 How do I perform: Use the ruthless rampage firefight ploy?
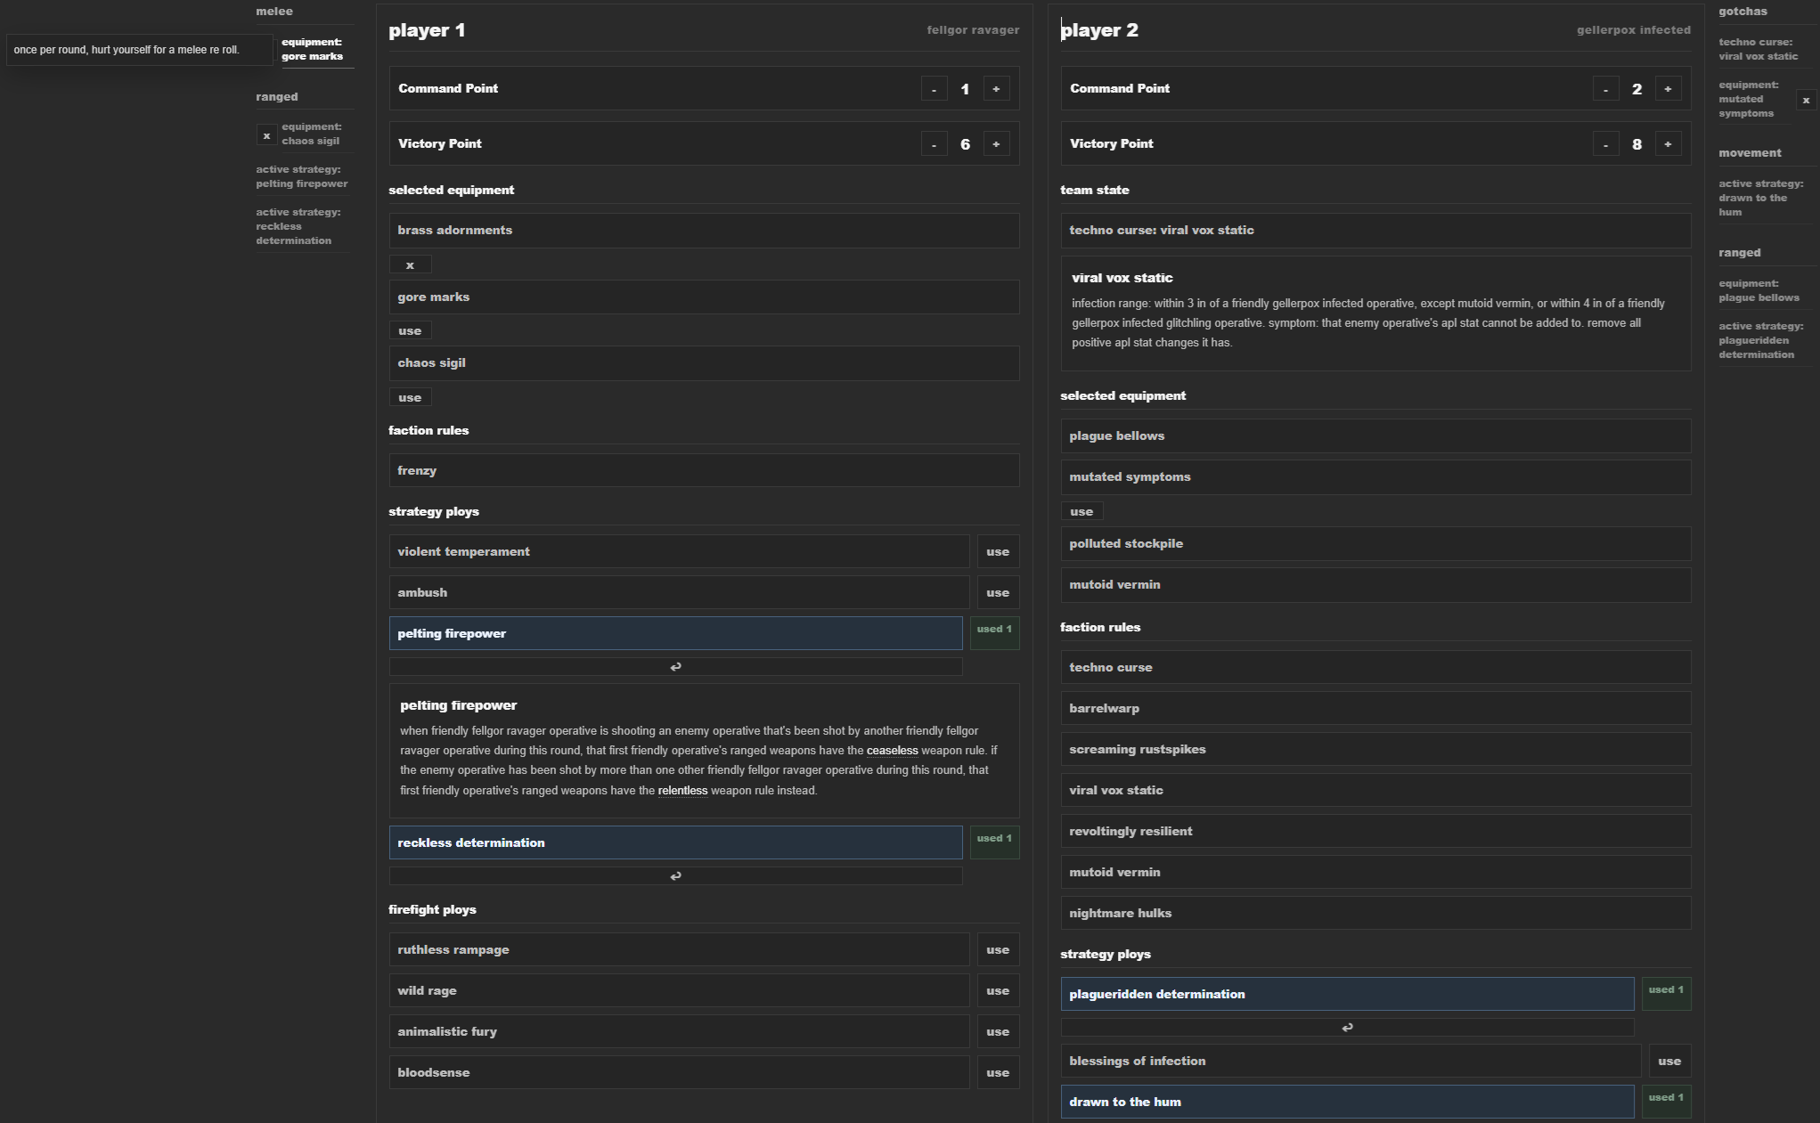(998, 949)
